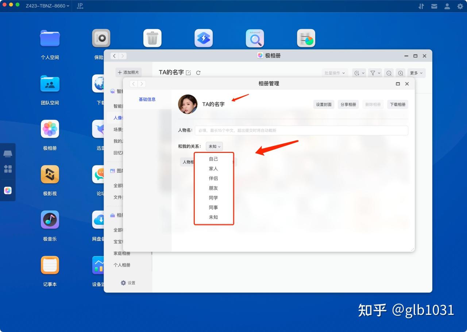Click the zoom-in magnifier icon in the toolbar
This screenshot has height=332, width=467.
pyautogui.click(x=401, y=73)
